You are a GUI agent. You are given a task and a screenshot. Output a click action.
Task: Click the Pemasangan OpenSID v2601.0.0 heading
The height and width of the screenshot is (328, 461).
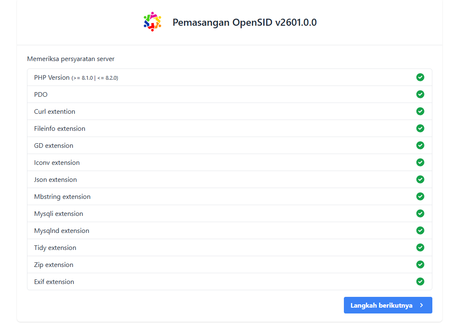point(245,22)
